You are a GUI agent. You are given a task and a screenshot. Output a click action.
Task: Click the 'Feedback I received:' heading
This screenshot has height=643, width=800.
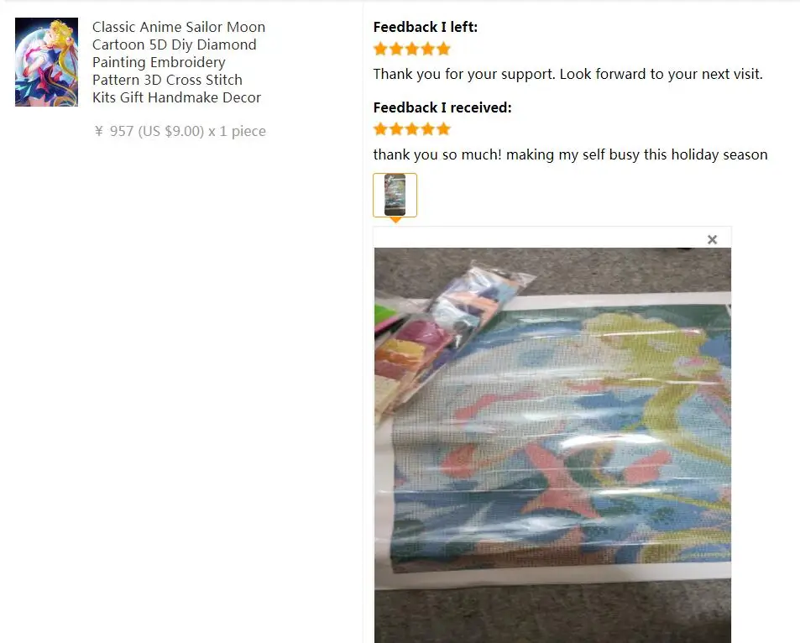[x=442, y=107]
